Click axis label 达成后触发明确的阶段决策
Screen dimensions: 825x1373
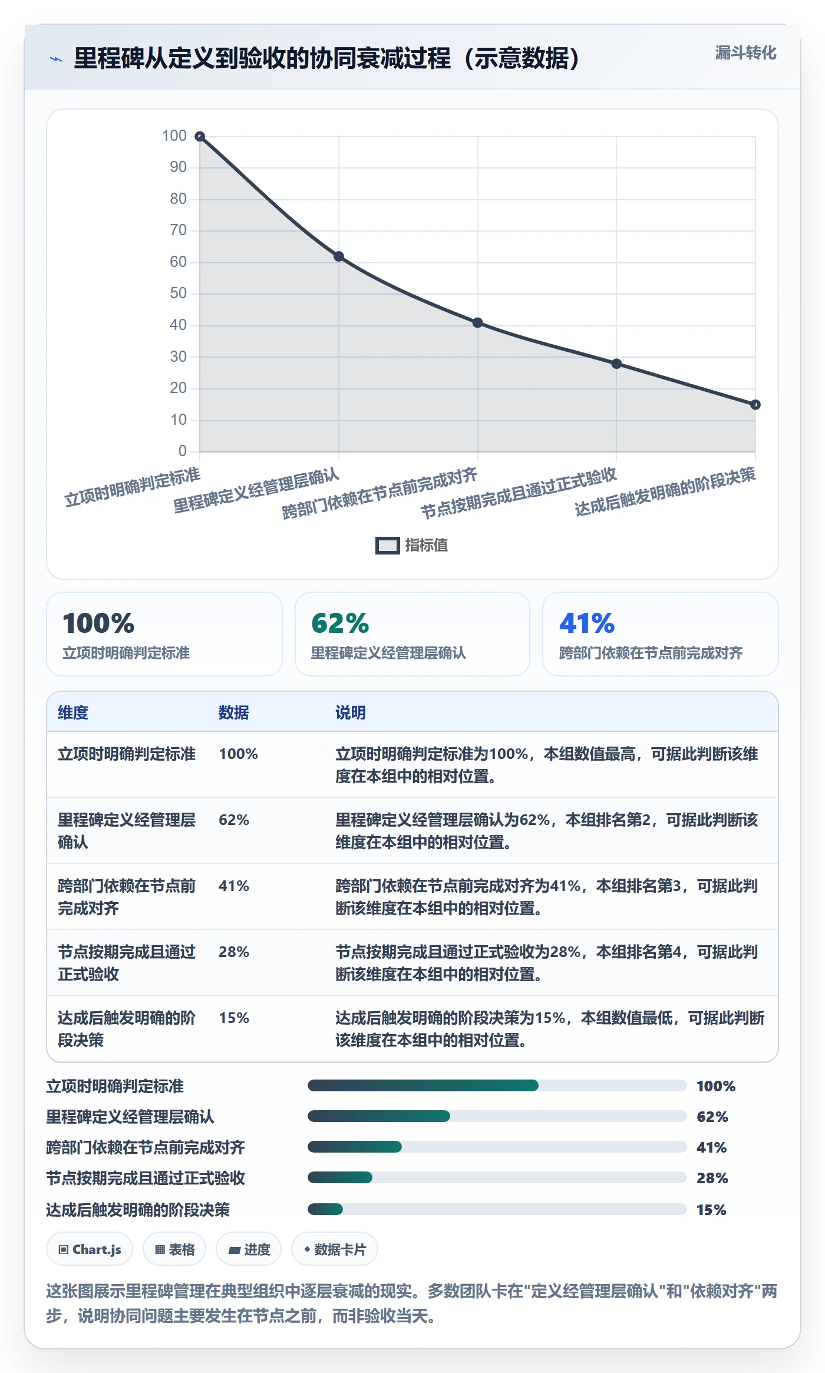tap(665, 491)
